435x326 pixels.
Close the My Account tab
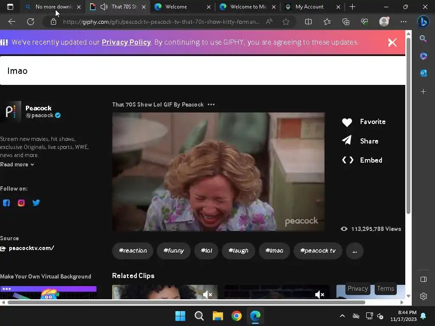coord(338,7)
